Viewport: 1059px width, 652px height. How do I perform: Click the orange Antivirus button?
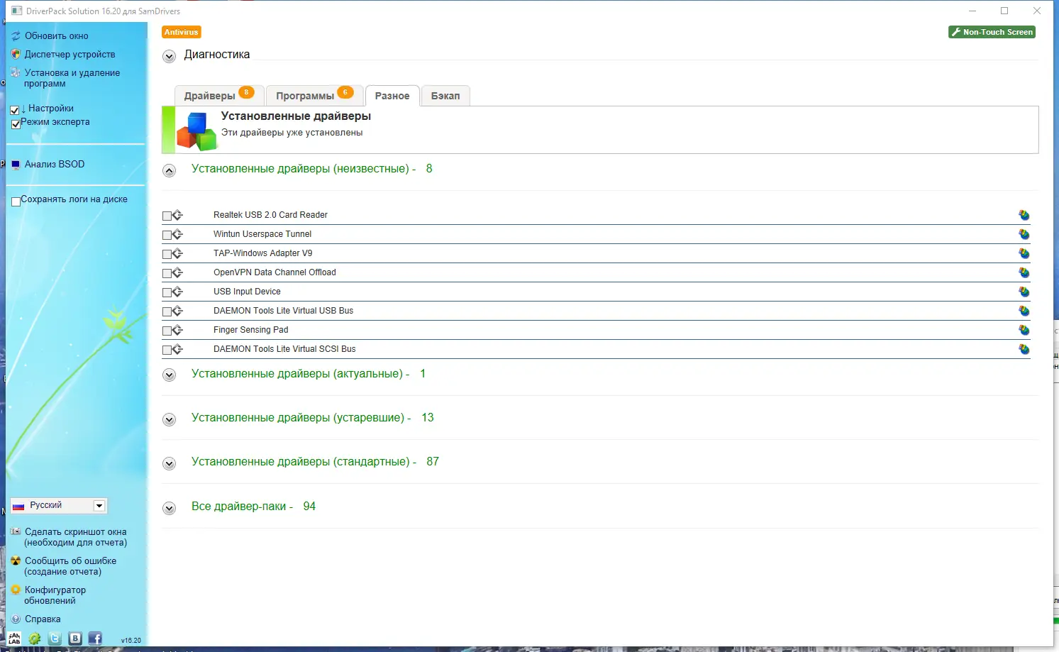(182, 32)
